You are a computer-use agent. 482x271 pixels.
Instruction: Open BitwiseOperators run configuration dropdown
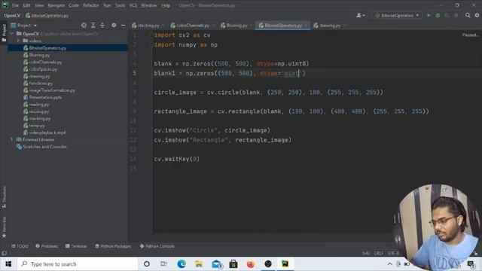pyautogui.click(x=397, y=15)
